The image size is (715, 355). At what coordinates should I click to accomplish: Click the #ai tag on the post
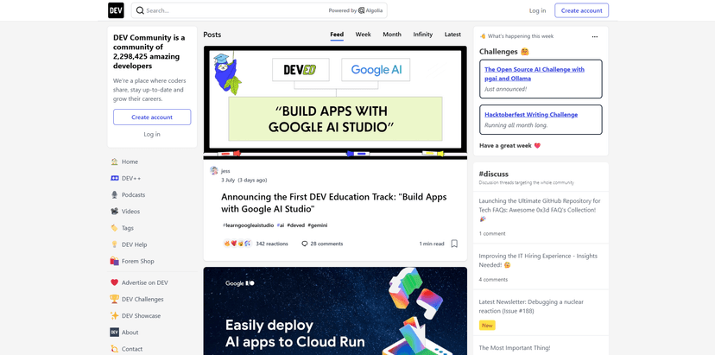(x=281, y=225)
